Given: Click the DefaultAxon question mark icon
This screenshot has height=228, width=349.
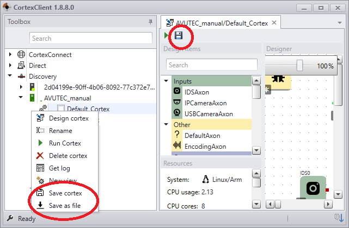Looking at the screenshot, I should click(177, 134).
